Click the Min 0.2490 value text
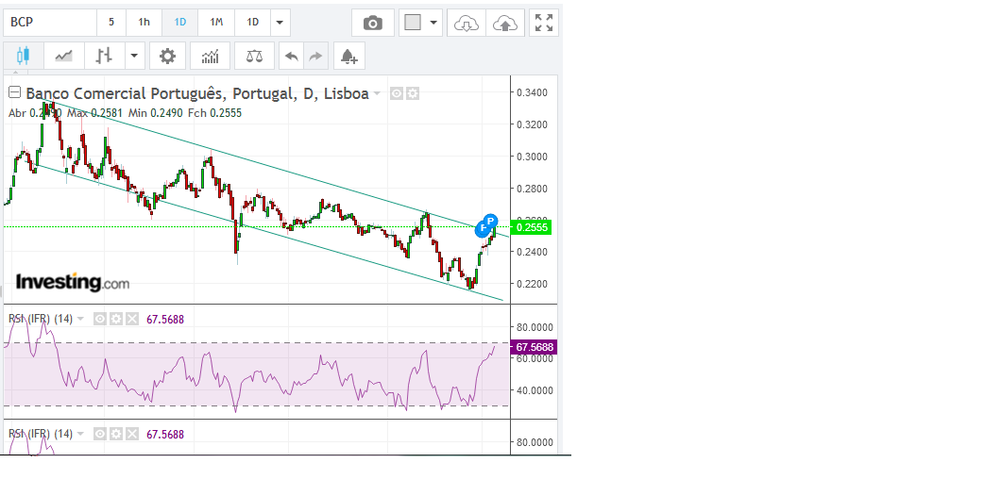Viewport: 985px width, 496px height. pyautogui.click(x=155, y=113)
